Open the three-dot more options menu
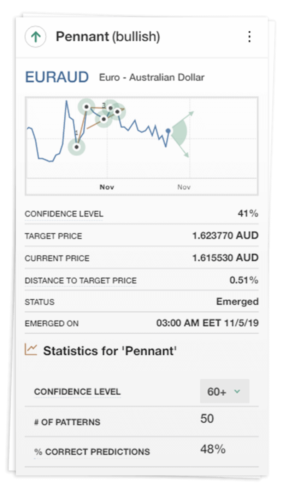 click(x=249, y=37)
